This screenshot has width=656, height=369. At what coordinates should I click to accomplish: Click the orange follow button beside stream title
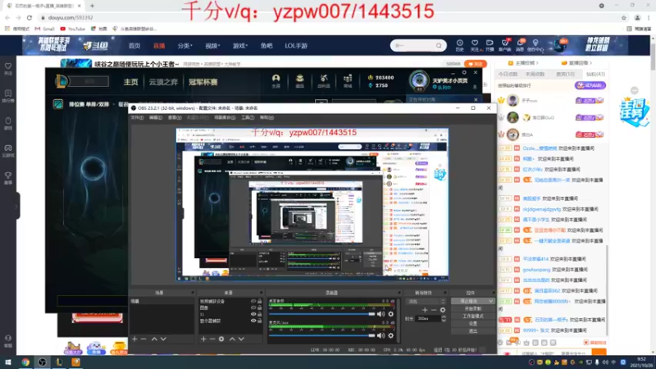click(x=476, y=64)
